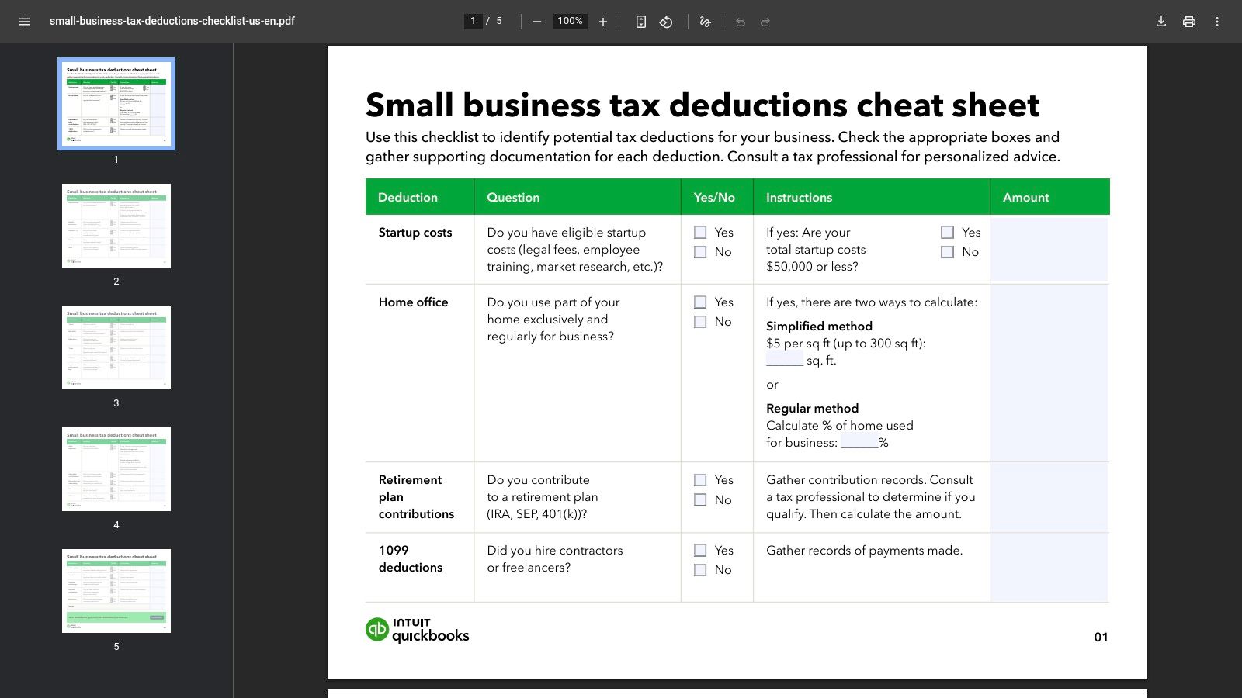Open page 5 thumbnail
The height and width of the screenshot is (698, 1242).
tap(116, 591)
